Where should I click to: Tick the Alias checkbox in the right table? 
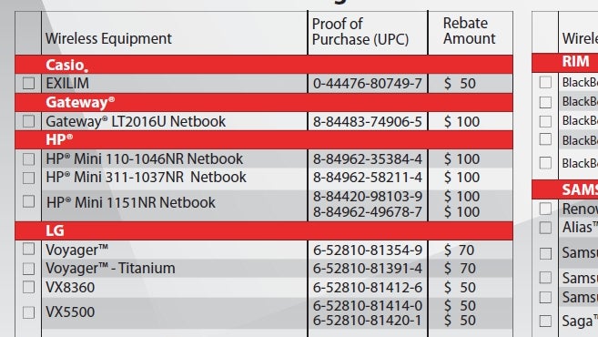point(545,228)
